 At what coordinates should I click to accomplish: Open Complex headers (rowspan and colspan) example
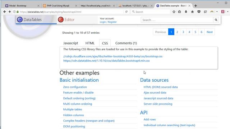tap(89, 121)
